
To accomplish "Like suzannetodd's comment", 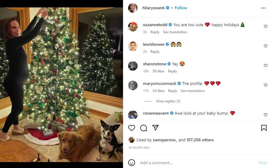I will [266, 26].
